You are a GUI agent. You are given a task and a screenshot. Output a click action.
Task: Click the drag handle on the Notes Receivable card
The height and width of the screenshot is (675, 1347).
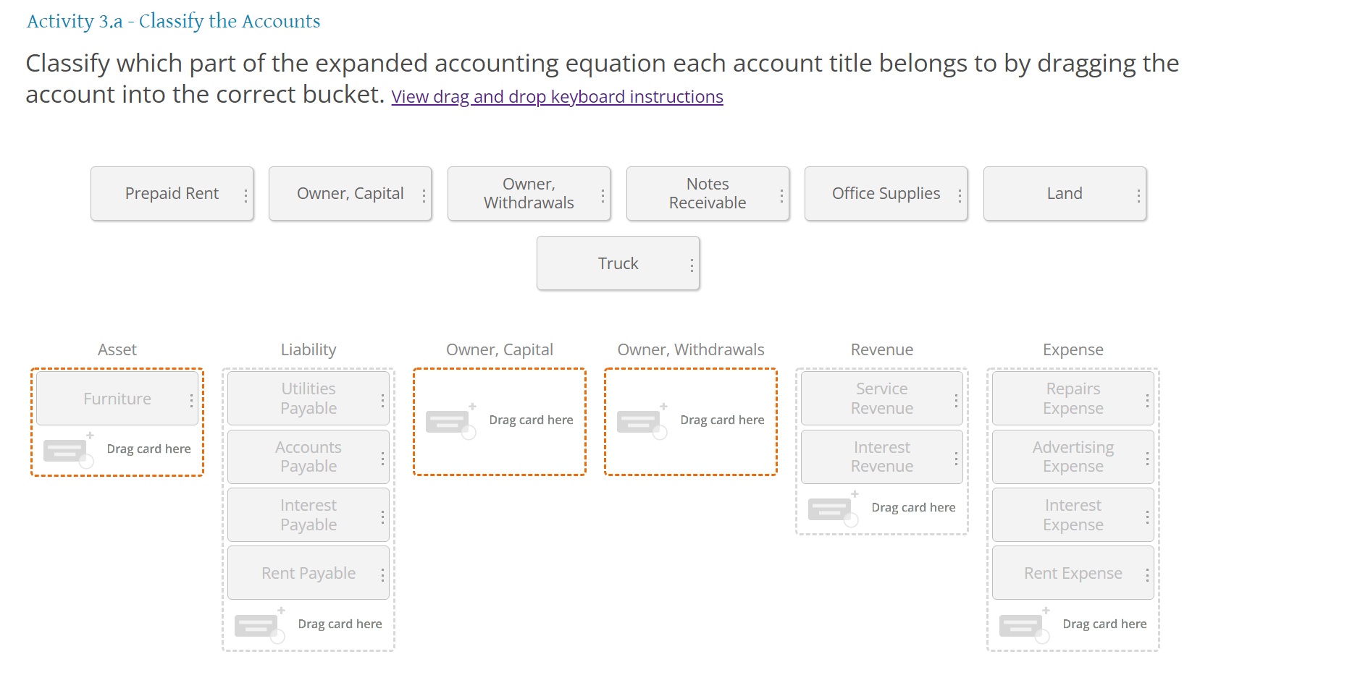point(781,195)
